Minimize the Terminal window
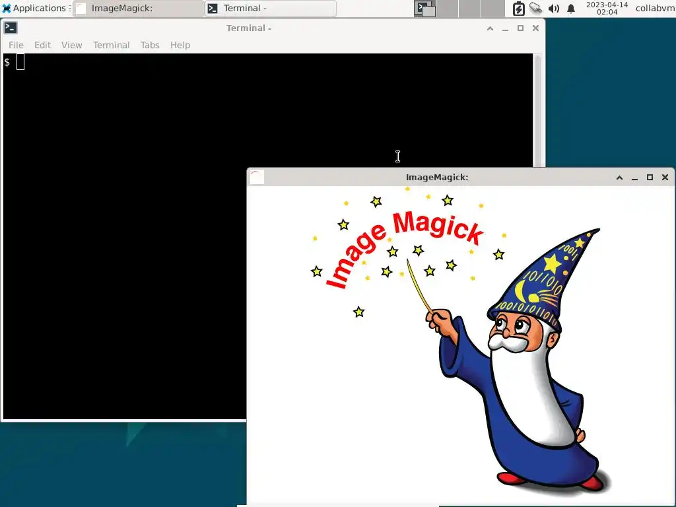This screenshot has width=676, height=507. click(505, 28)
